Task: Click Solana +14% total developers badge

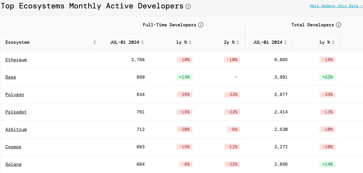Action: click(x=327, y=164)
